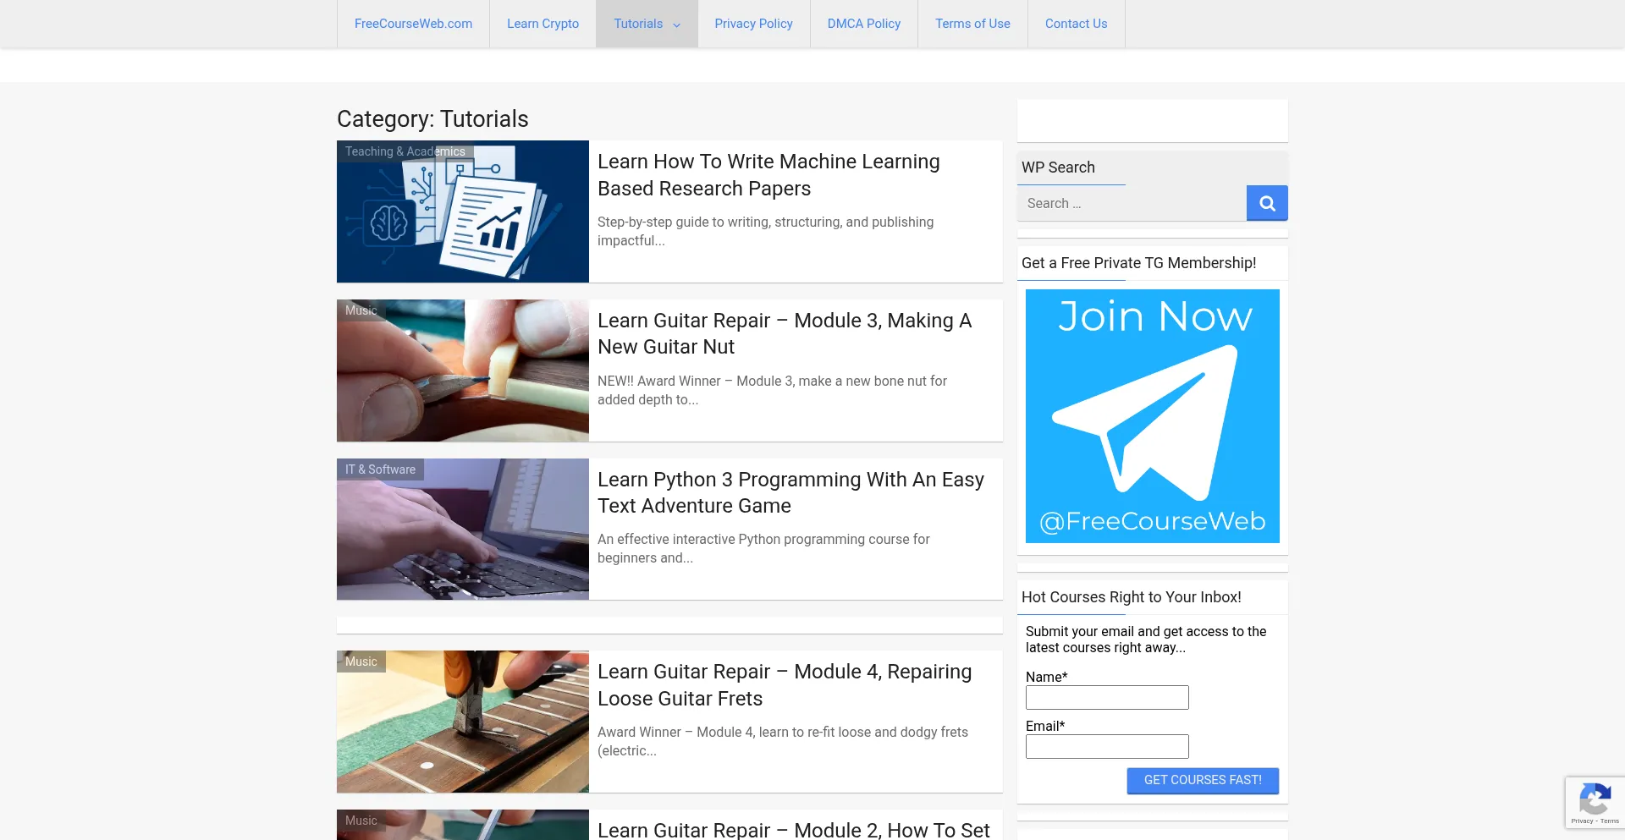Open Guitar Repair Module 2 article title
This screenshot has width=1625, height=840.
pos(793,830)
